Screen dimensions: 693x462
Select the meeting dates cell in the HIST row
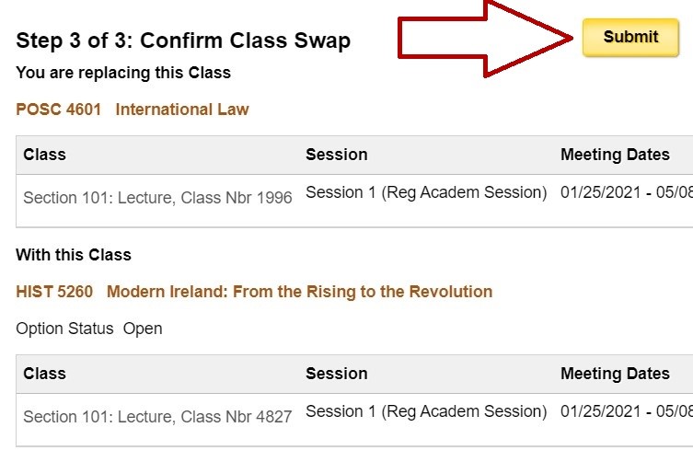[x=626, y=411]
